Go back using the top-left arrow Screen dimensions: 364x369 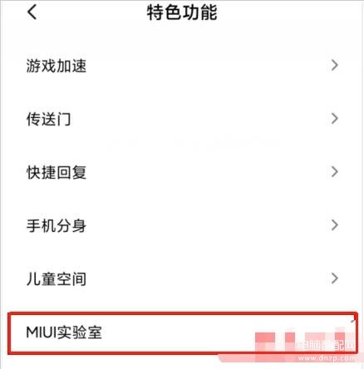pyautogui.click(x=32, y=12)
